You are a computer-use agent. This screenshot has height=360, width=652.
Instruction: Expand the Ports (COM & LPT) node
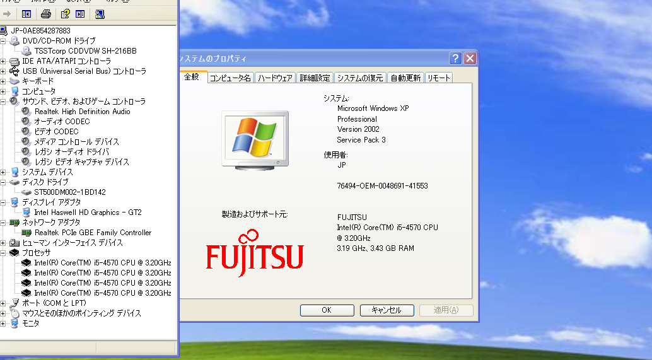coord(3,303)
